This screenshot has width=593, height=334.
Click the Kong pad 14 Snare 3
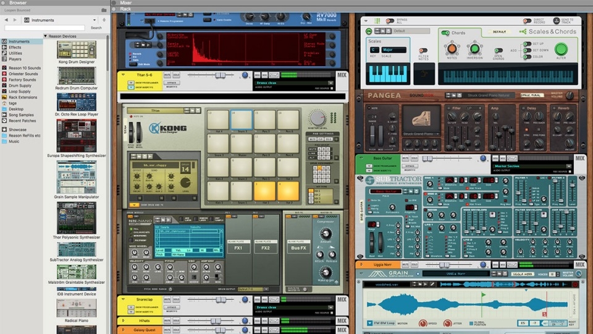coord(241,120)
